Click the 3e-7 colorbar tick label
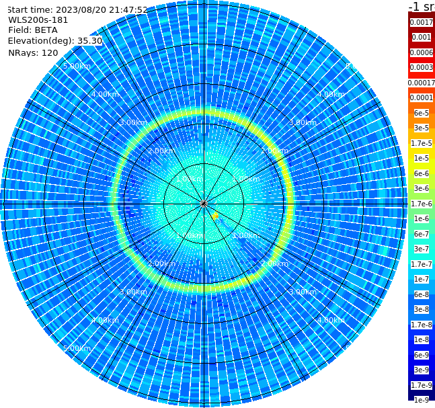This screenshot has height=408, width=435. point(422,249)
